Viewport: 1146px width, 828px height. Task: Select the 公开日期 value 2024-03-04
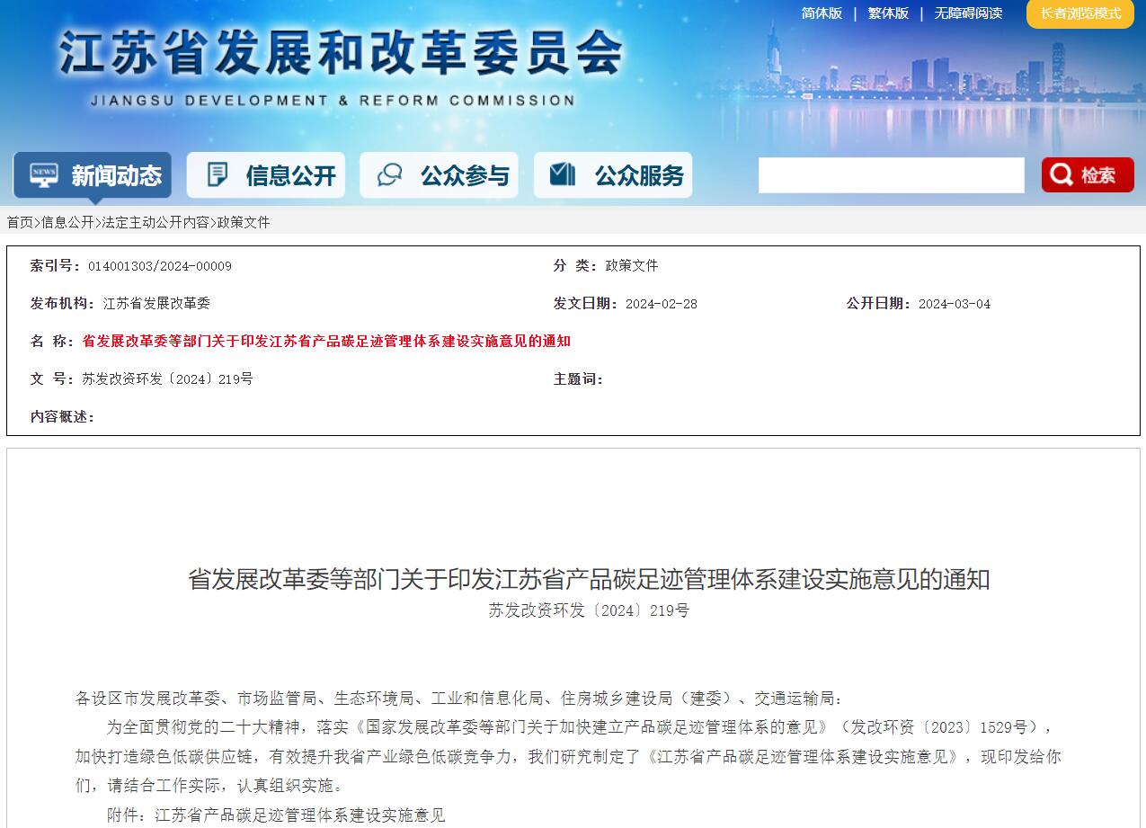[x=955, y=304]
